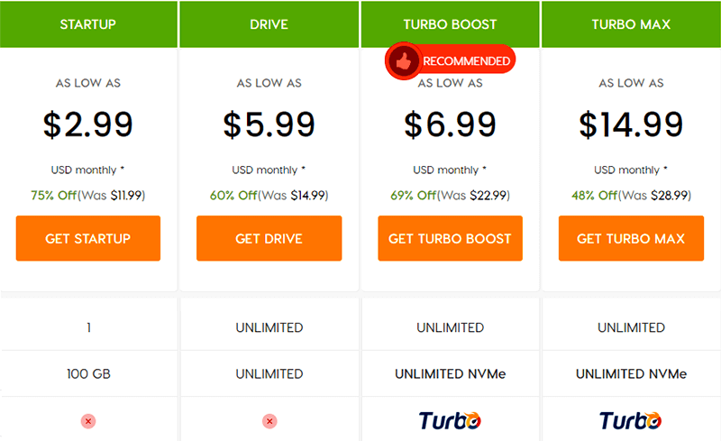Click the thumbs-up Recommended badge icon

click(x=403, y=61)
